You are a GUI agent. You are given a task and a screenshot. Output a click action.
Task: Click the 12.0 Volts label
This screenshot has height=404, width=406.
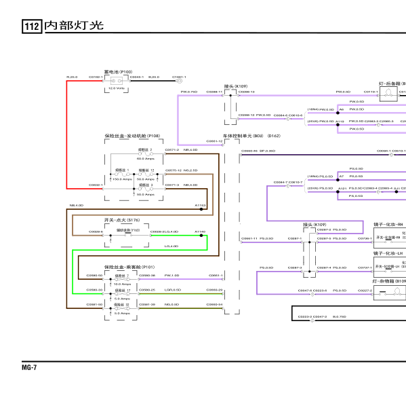(117, 88)
